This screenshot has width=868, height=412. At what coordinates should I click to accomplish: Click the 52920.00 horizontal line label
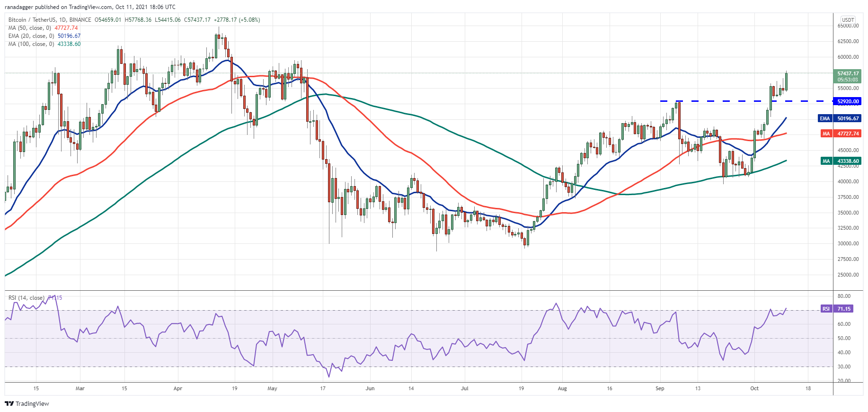click(848, 101)
